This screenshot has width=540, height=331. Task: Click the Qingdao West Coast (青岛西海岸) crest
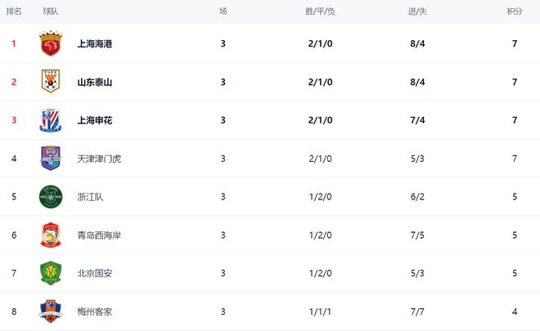51,235
